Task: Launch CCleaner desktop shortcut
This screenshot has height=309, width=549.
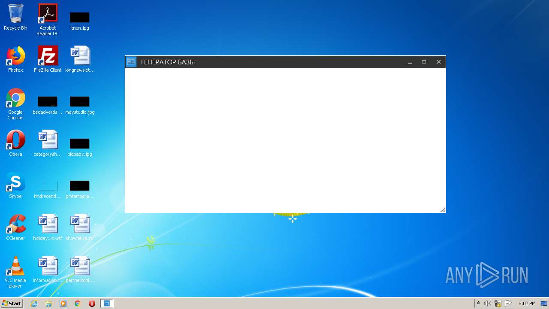Action: click(x=15, y=227)
